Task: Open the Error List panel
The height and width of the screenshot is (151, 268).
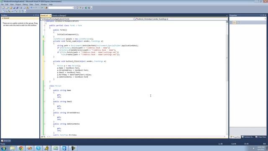Action: (x=6, y=141)
